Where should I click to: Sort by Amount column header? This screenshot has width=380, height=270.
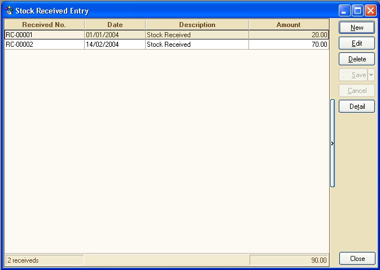tap(289, 25)
